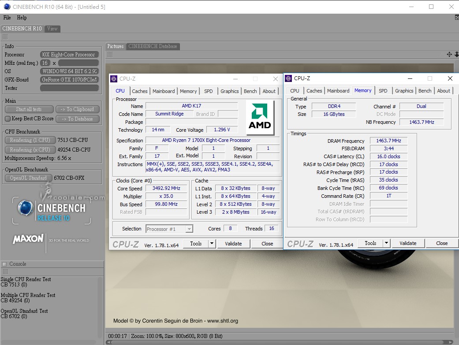Click the grip handle below Console
Screen dimensions: 459x345
tap(5, 272)
